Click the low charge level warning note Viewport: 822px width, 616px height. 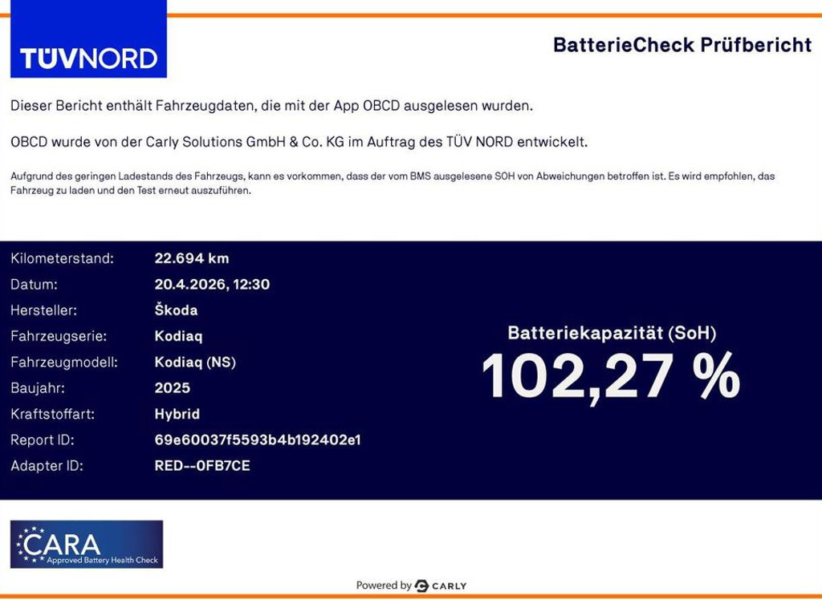(x=393, y=183)
